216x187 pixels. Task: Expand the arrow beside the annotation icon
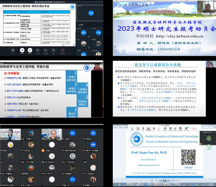pyautogui.click(x=177, y=128)
